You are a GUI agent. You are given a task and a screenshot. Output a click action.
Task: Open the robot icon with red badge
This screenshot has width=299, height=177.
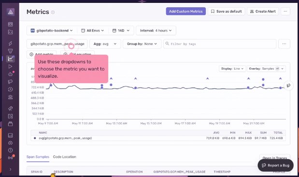tap(10, 74)
